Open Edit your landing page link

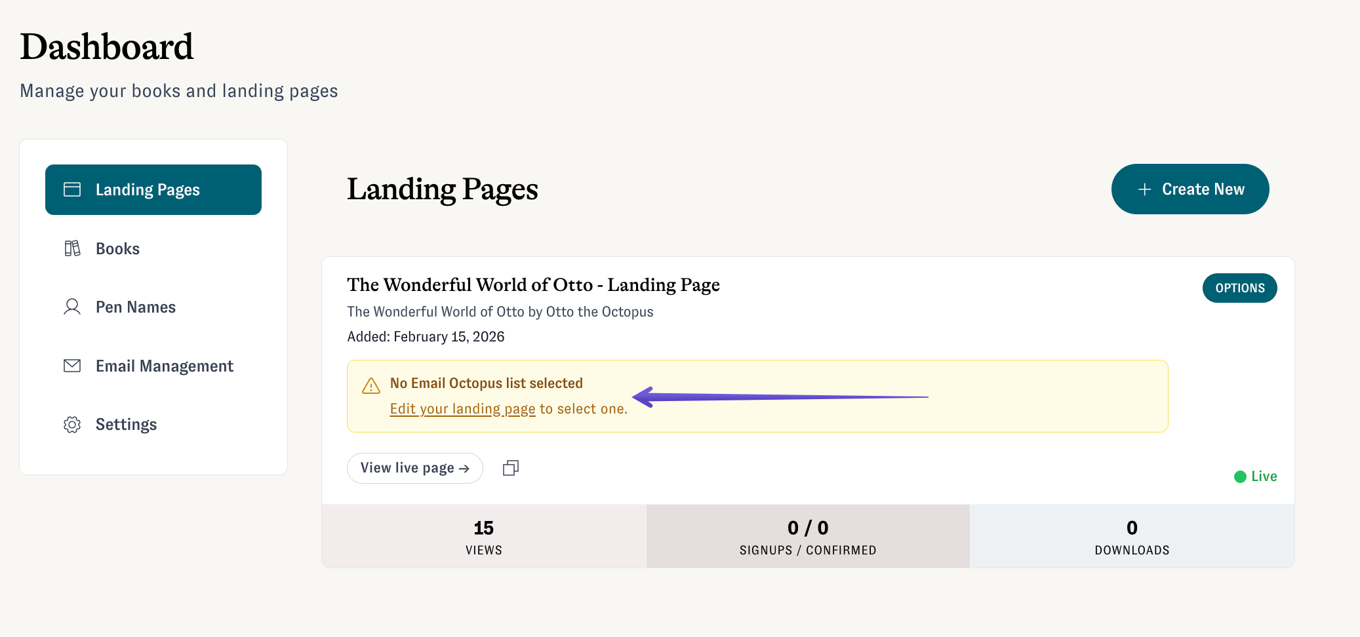pyautogui.click(x=462, y=408)
